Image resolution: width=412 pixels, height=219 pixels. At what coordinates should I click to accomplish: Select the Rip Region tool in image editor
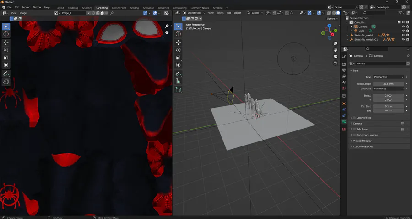click(x=6, y=82)
